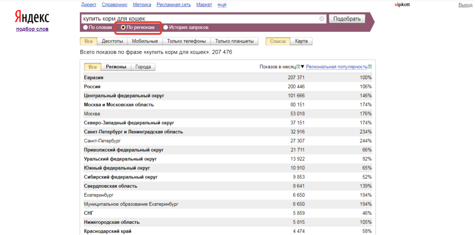
Task: Click Нижегородская область row
Action: [228, 223]
